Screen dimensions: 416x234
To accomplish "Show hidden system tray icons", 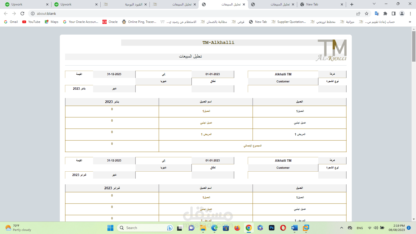I will pos(342,228).
